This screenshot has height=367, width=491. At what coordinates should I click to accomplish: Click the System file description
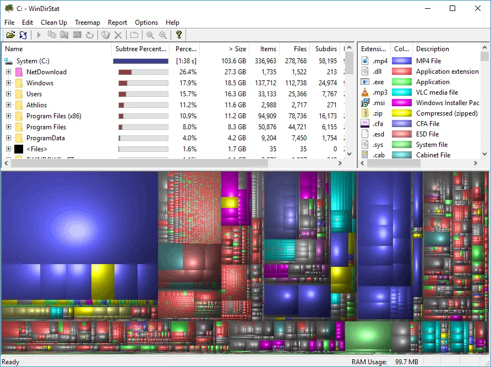click(x=432, y=145)
